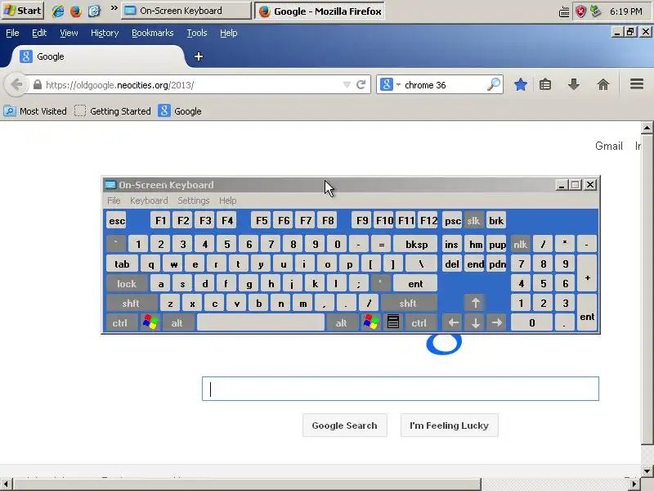Click the I'm Feeling Lucky button
The image size is (654, 491).
449,425
